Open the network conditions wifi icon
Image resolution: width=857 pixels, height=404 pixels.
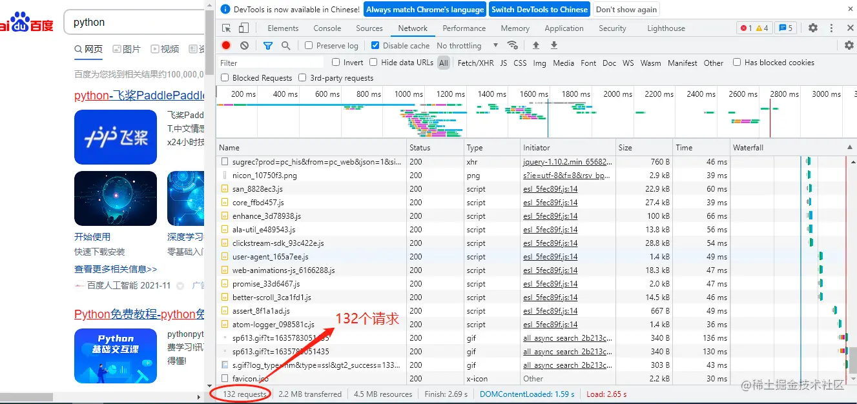click(x=512, y=45)
